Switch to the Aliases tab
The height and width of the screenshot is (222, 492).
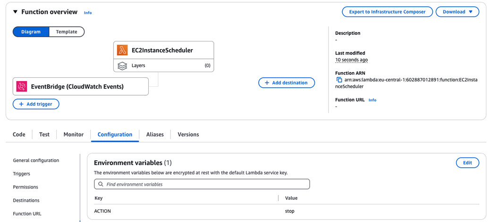[x=155, y=134]
